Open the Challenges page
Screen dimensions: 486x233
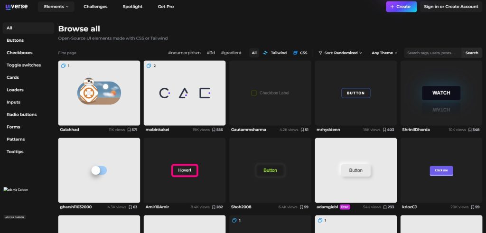point(95,7)
